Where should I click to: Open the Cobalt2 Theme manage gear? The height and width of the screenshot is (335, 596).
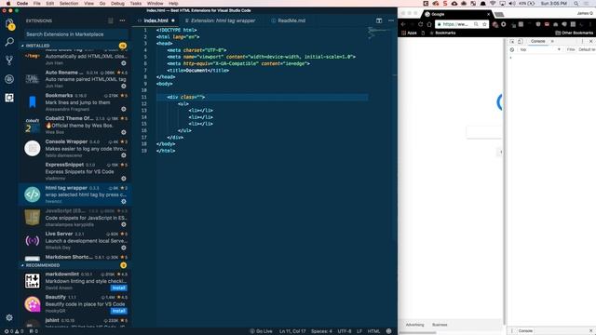coord(124,132)
